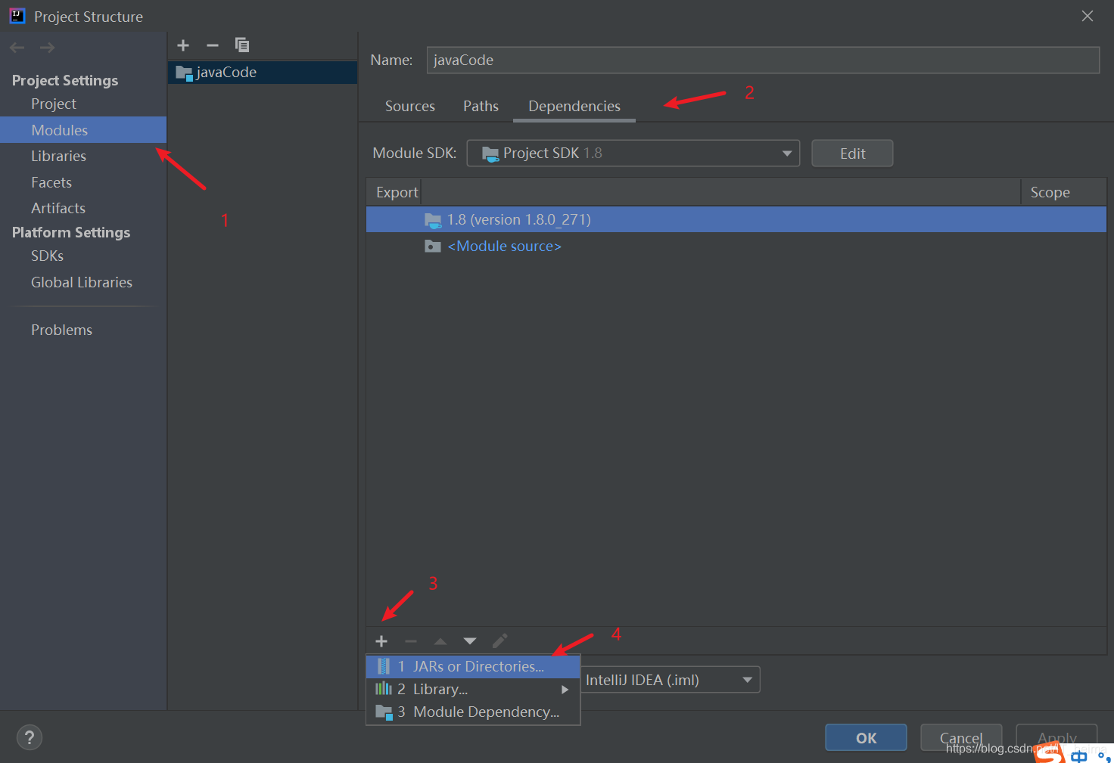This screenshot has width=1114, height=763.
Task: Close the Project Structure dialog
Action: (x=1088, y=16)
